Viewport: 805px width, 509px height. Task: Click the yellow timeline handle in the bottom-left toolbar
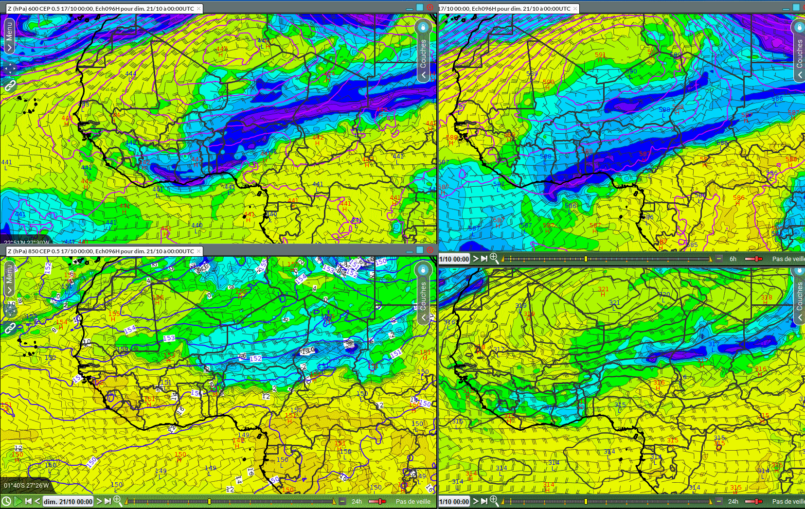[210, 502]
